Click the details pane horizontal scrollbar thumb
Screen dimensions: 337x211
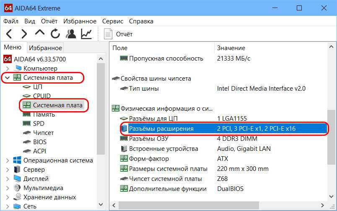click(189, 205)
